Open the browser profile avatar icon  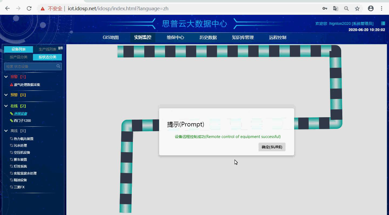point(371,8)
